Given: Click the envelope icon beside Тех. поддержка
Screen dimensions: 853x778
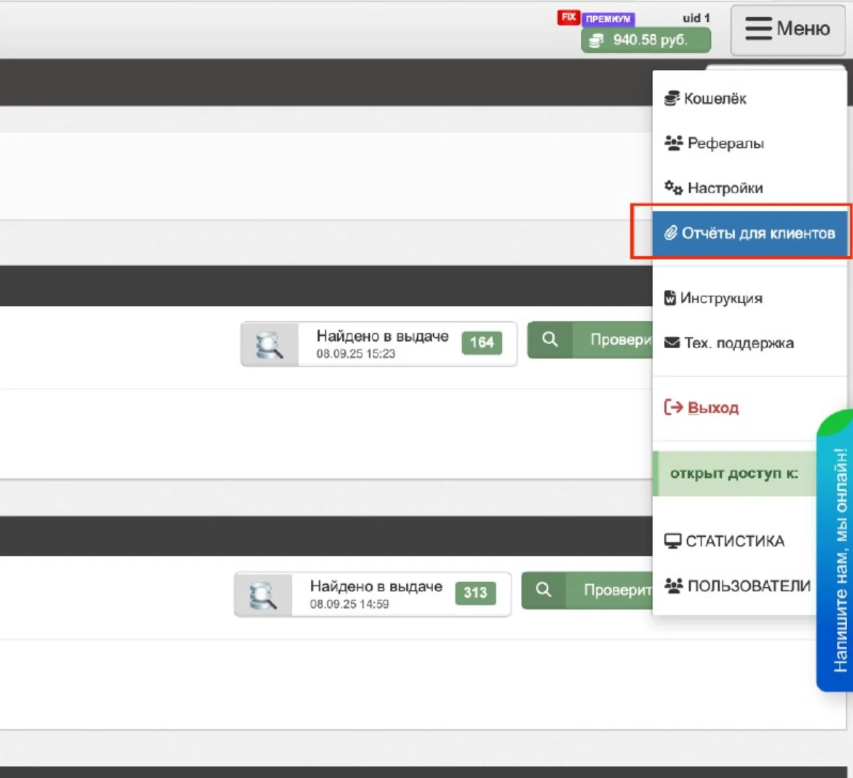Looking at the screenshot, I should [x=672, y=343].
